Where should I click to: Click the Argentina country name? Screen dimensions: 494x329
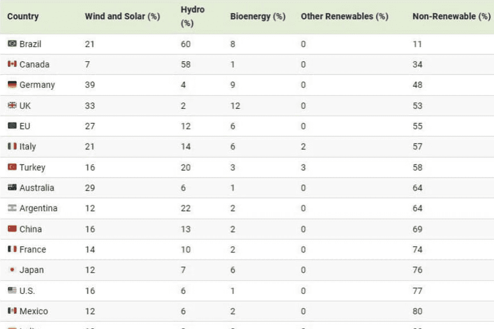point(38,208)
